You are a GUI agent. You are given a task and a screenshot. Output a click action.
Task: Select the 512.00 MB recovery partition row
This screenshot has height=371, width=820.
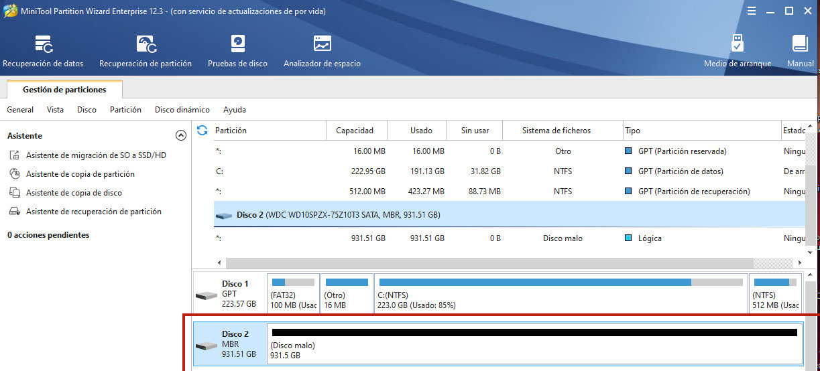[510, 192]
